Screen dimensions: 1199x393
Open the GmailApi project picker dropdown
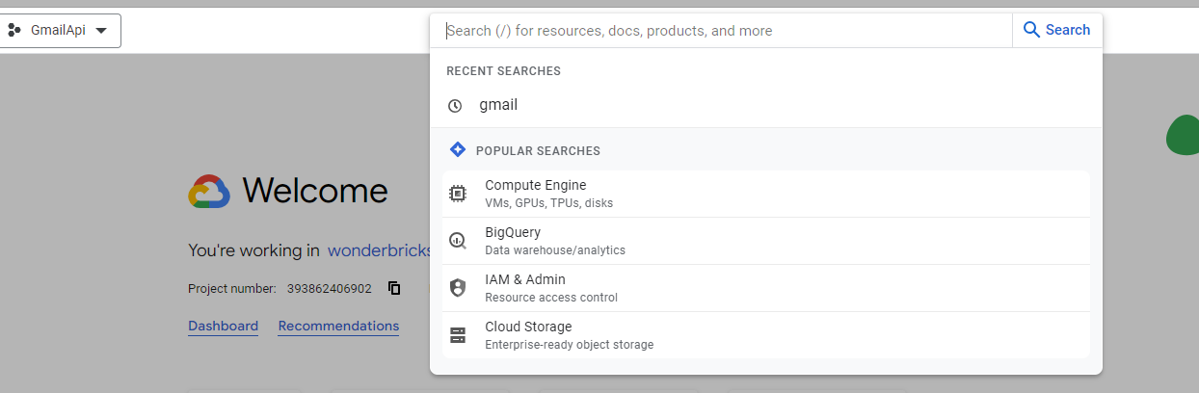click(x=61, y=31)
